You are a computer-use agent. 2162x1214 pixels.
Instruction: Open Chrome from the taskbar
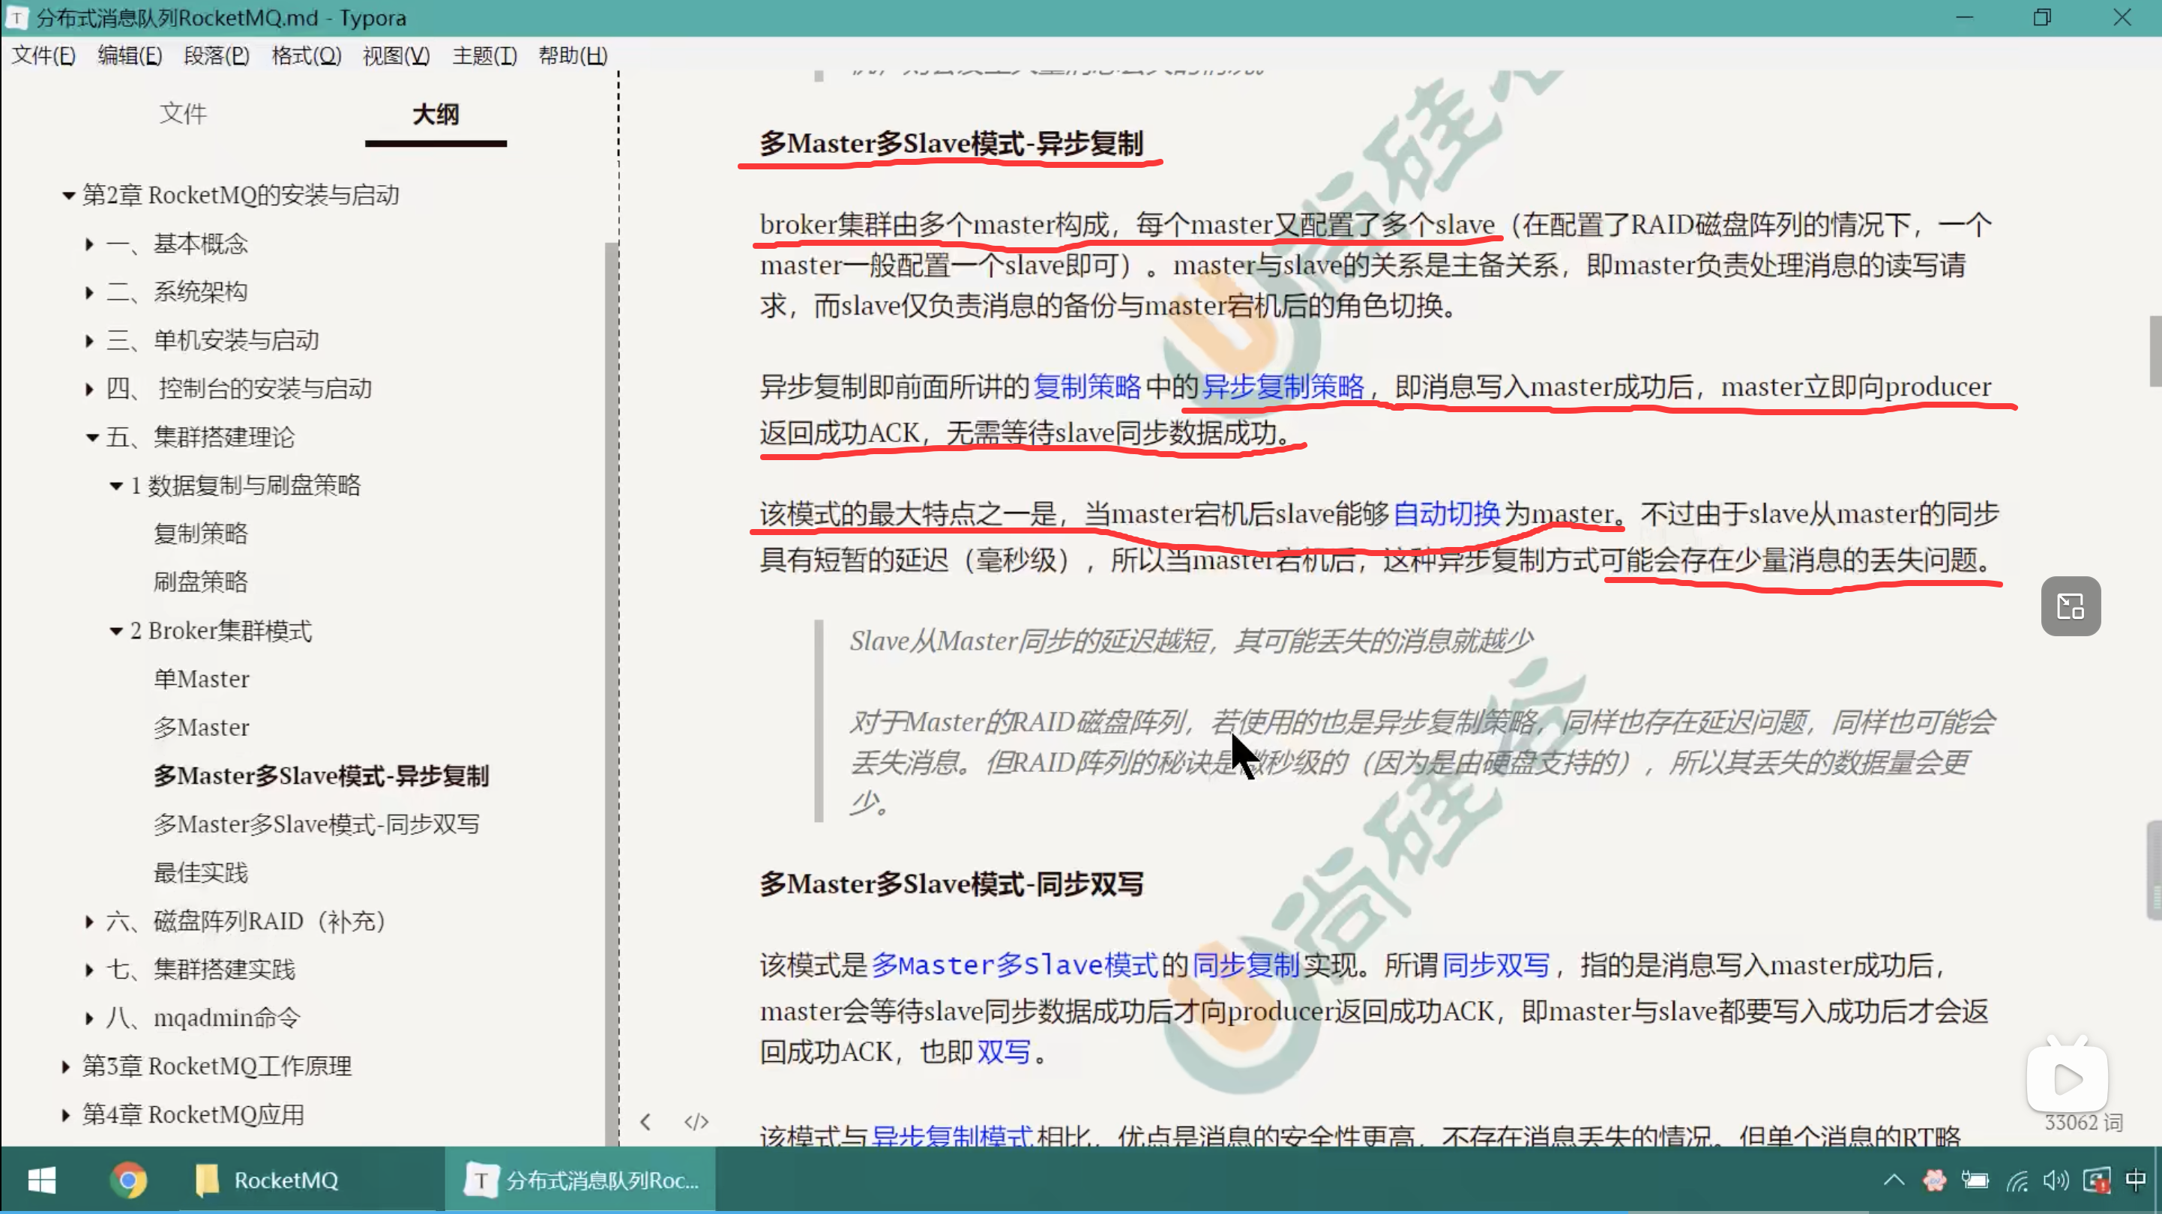click(127, 1180)
